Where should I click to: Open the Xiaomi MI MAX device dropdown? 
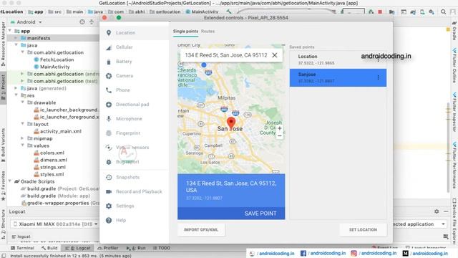(55, 224)
